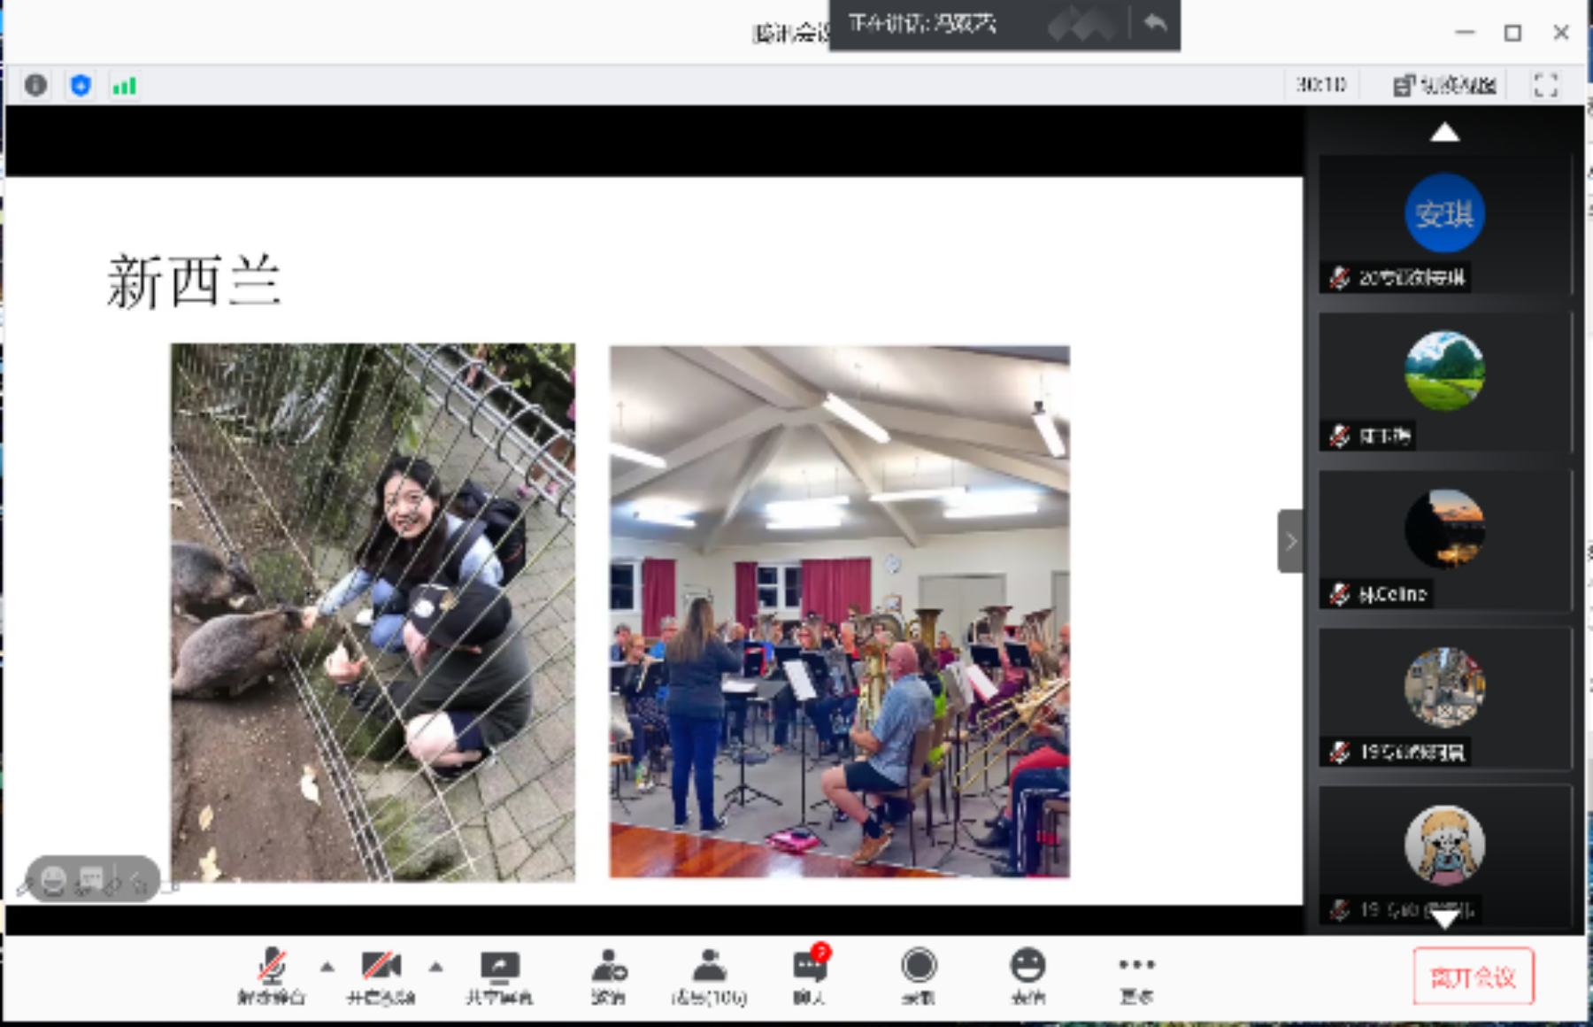Check the green network signal indicator
The width and height of the screenshot is (1593, 1027).
pyautogui.click(x=124, y=85)
